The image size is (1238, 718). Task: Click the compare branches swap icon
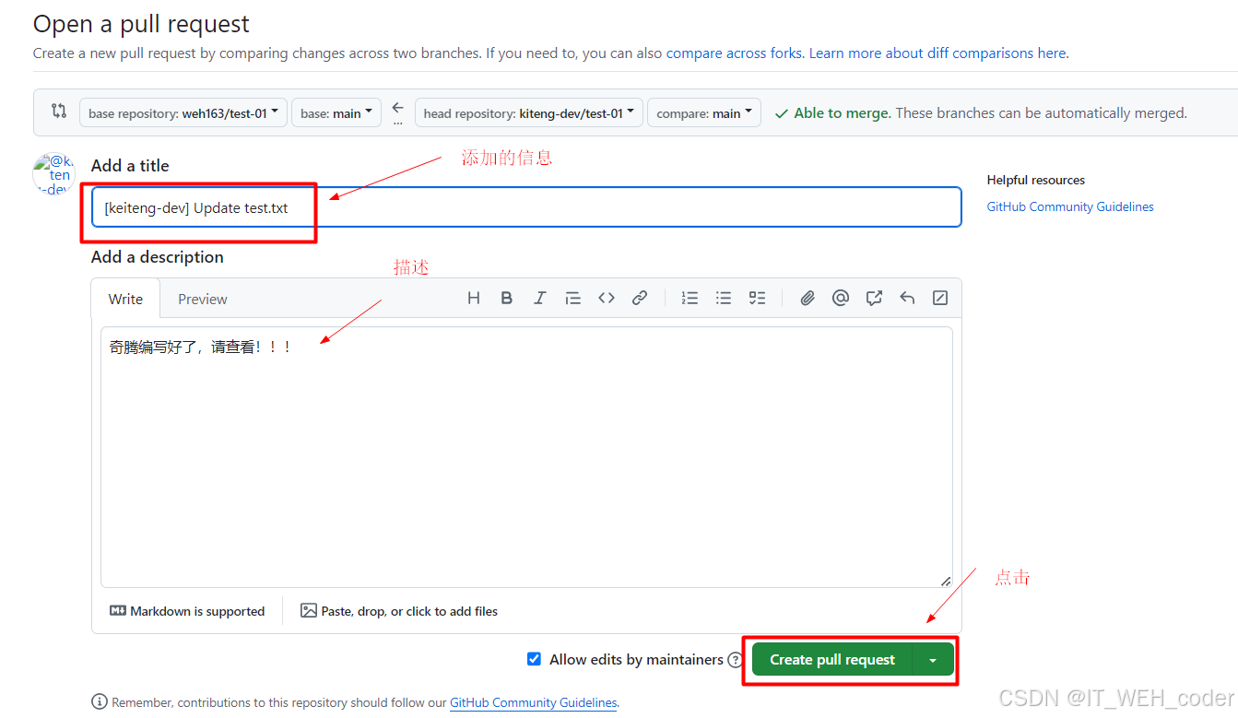click(x=59, y=112)
